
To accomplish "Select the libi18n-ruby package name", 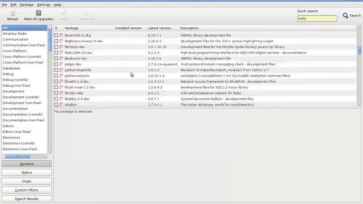I will point(74,93).
